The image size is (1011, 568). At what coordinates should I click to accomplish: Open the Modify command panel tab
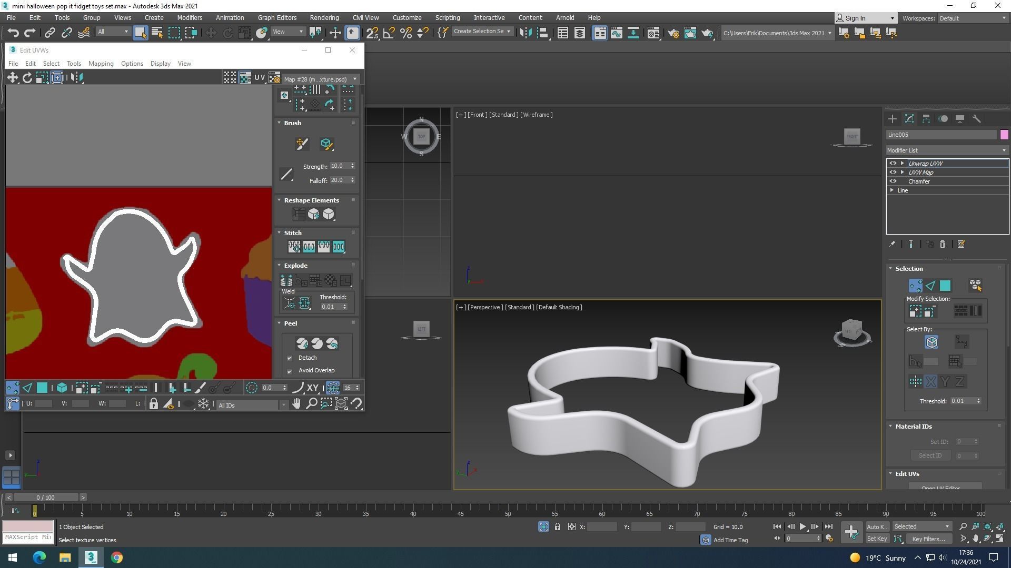909,119
